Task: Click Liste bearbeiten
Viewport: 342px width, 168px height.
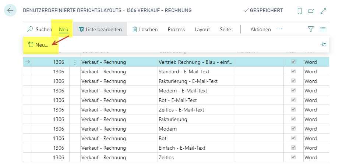Action: [x=100, y=29]
